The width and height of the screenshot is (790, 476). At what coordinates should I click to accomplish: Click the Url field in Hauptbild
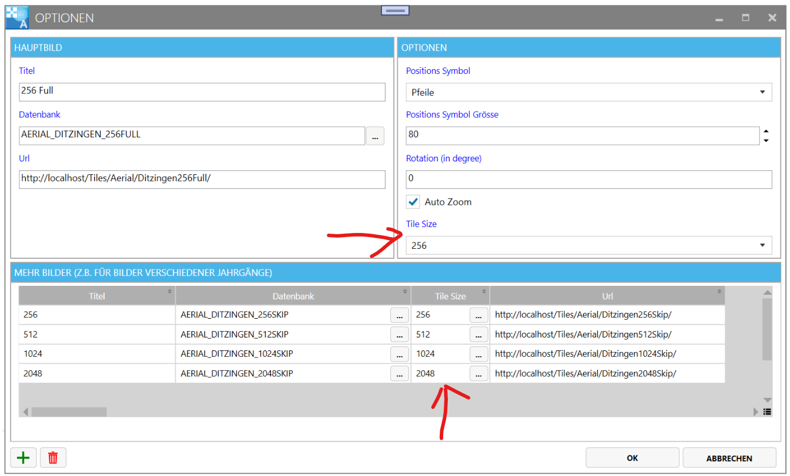[x=202, y=178]
